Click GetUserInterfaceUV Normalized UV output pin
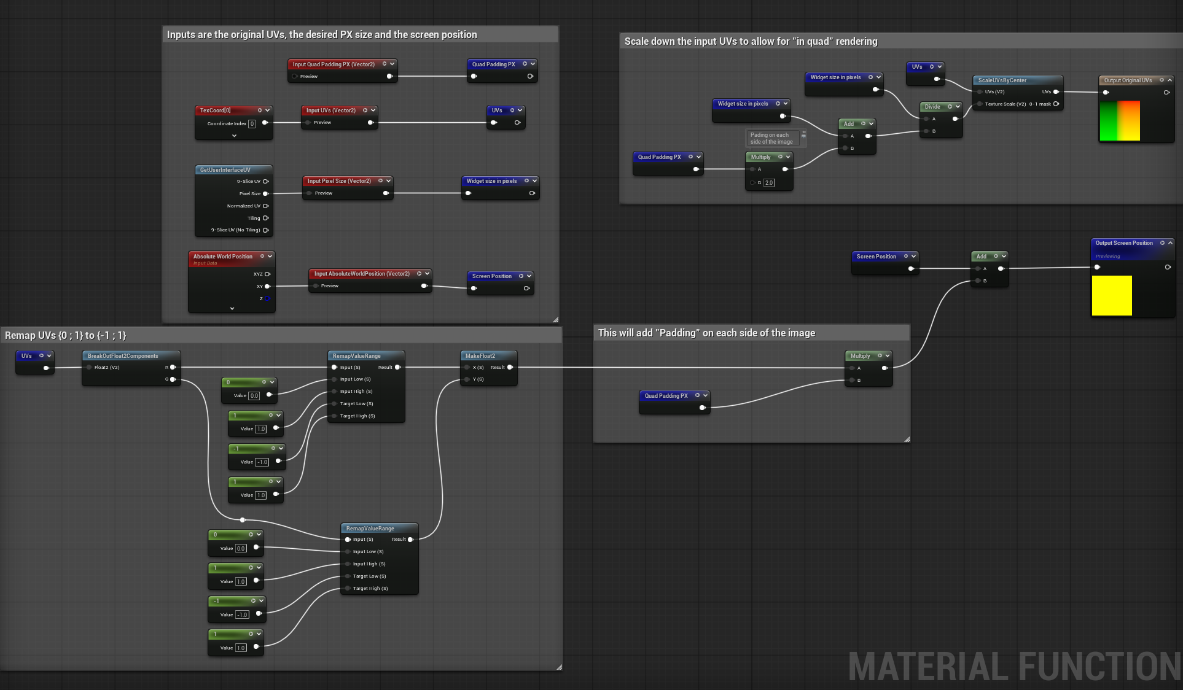The width and height of the screenshot is (1183, 690). (266, 206)
